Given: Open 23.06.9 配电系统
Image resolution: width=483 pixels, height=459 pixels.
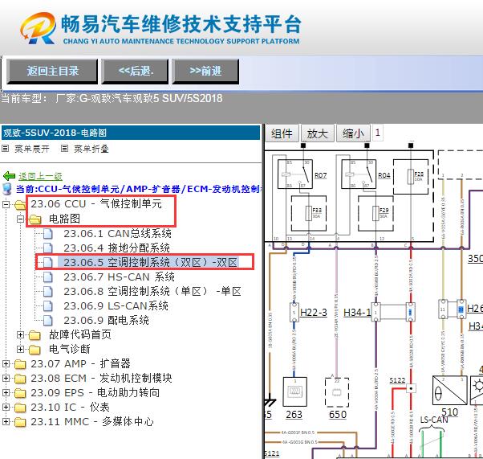Looking at the screenshot, I should (x=106, y=321).
